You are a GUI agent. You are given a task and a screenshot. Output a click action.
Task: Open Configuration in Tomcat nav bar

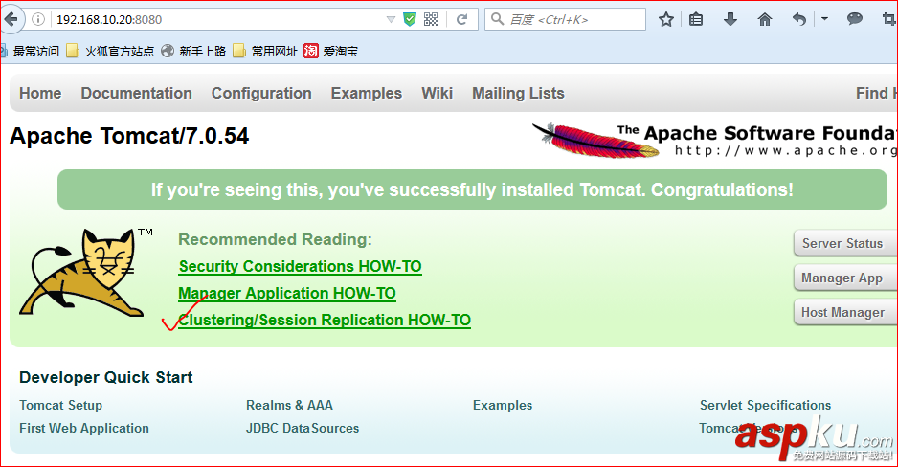tap(261, 93)
